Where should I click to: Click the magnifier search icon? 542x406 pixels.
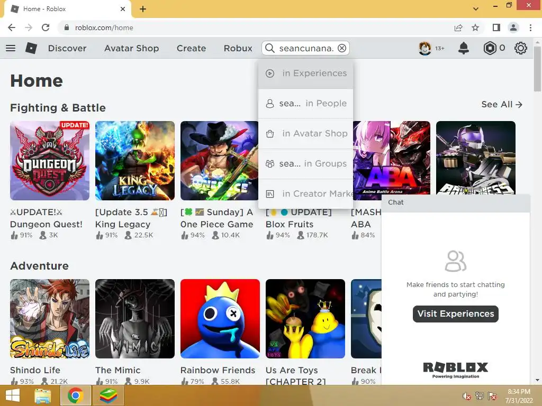tap(269, 48)
